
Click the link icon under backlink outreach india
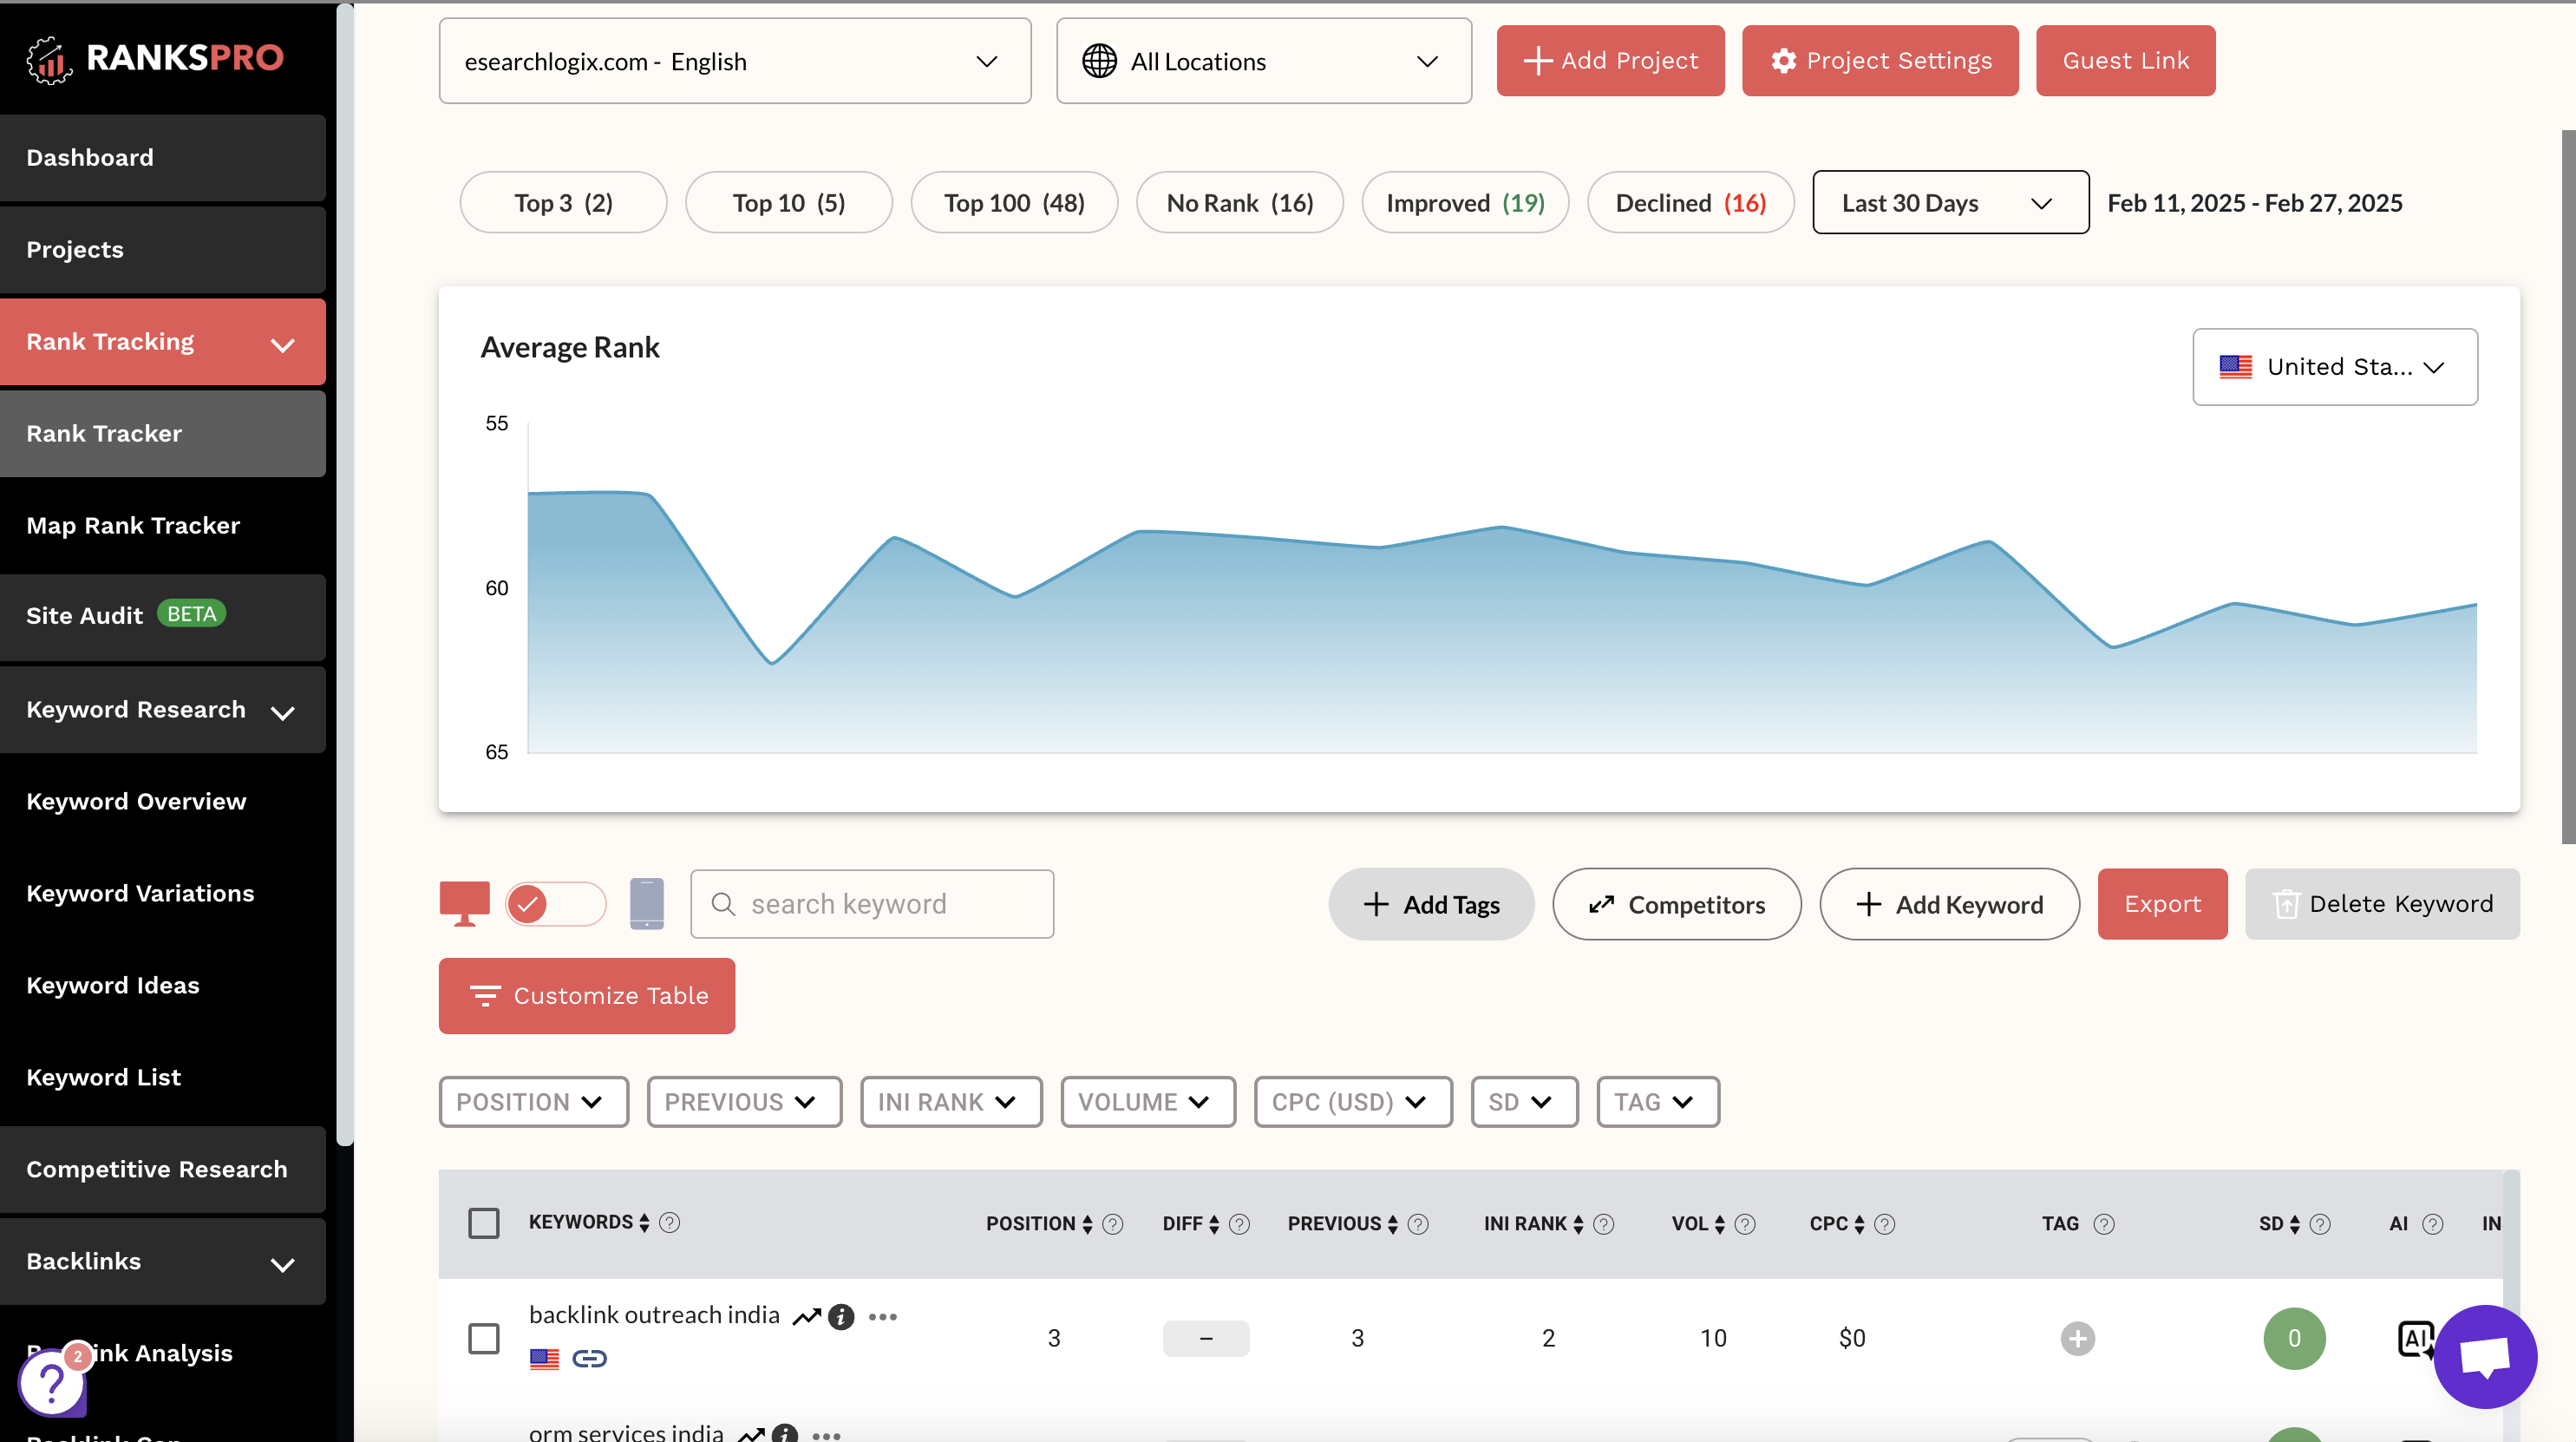click(x=590, y=1358)
